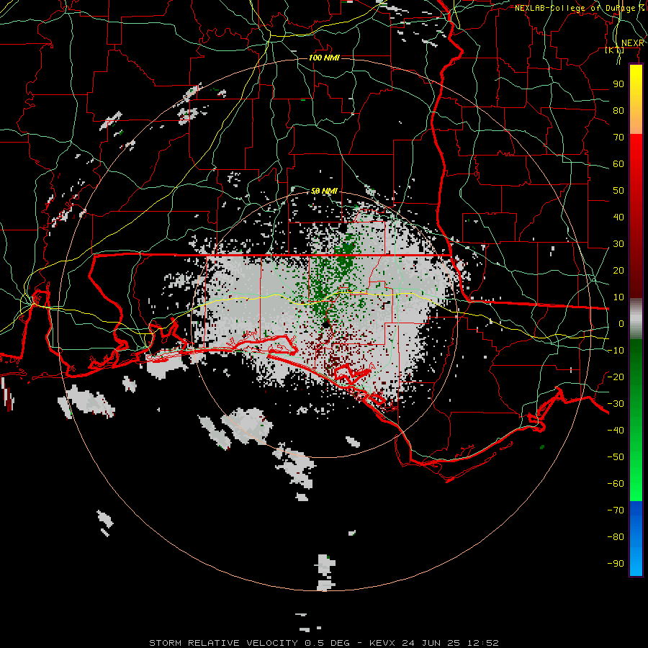Click the -60 value on the velocity scale
648x648 pixels.
(x=616, y=484)
